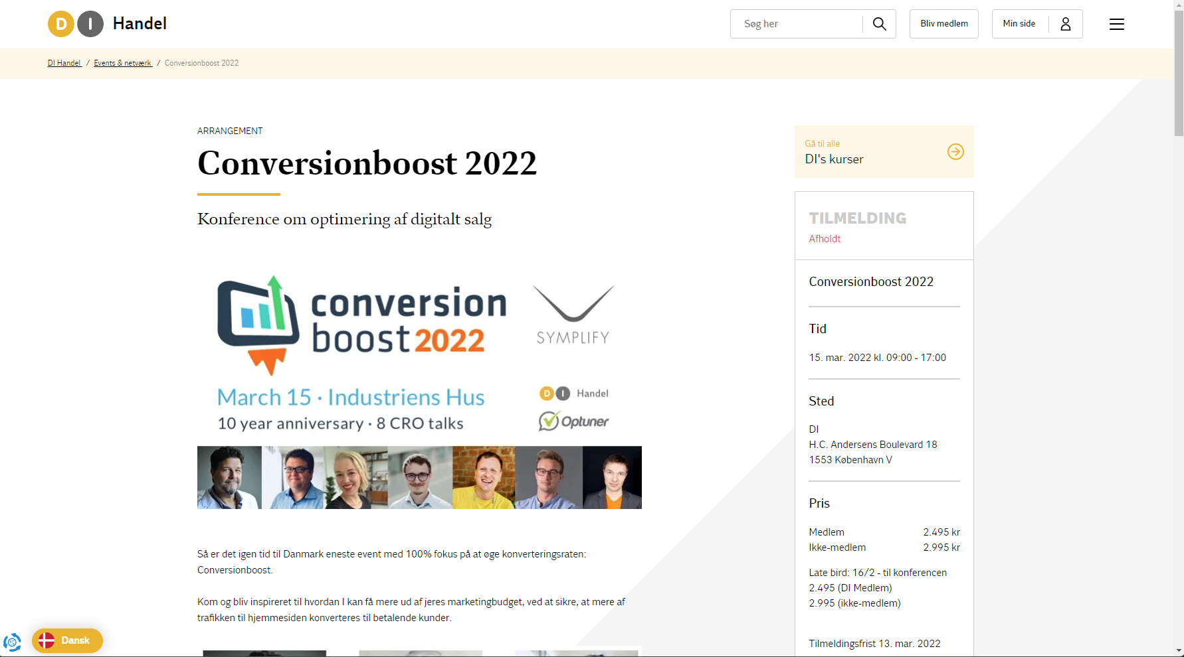Screen dimensions: 1184x657
Task: Focus the 'Søg her' search field
Action: click(797, 24)
